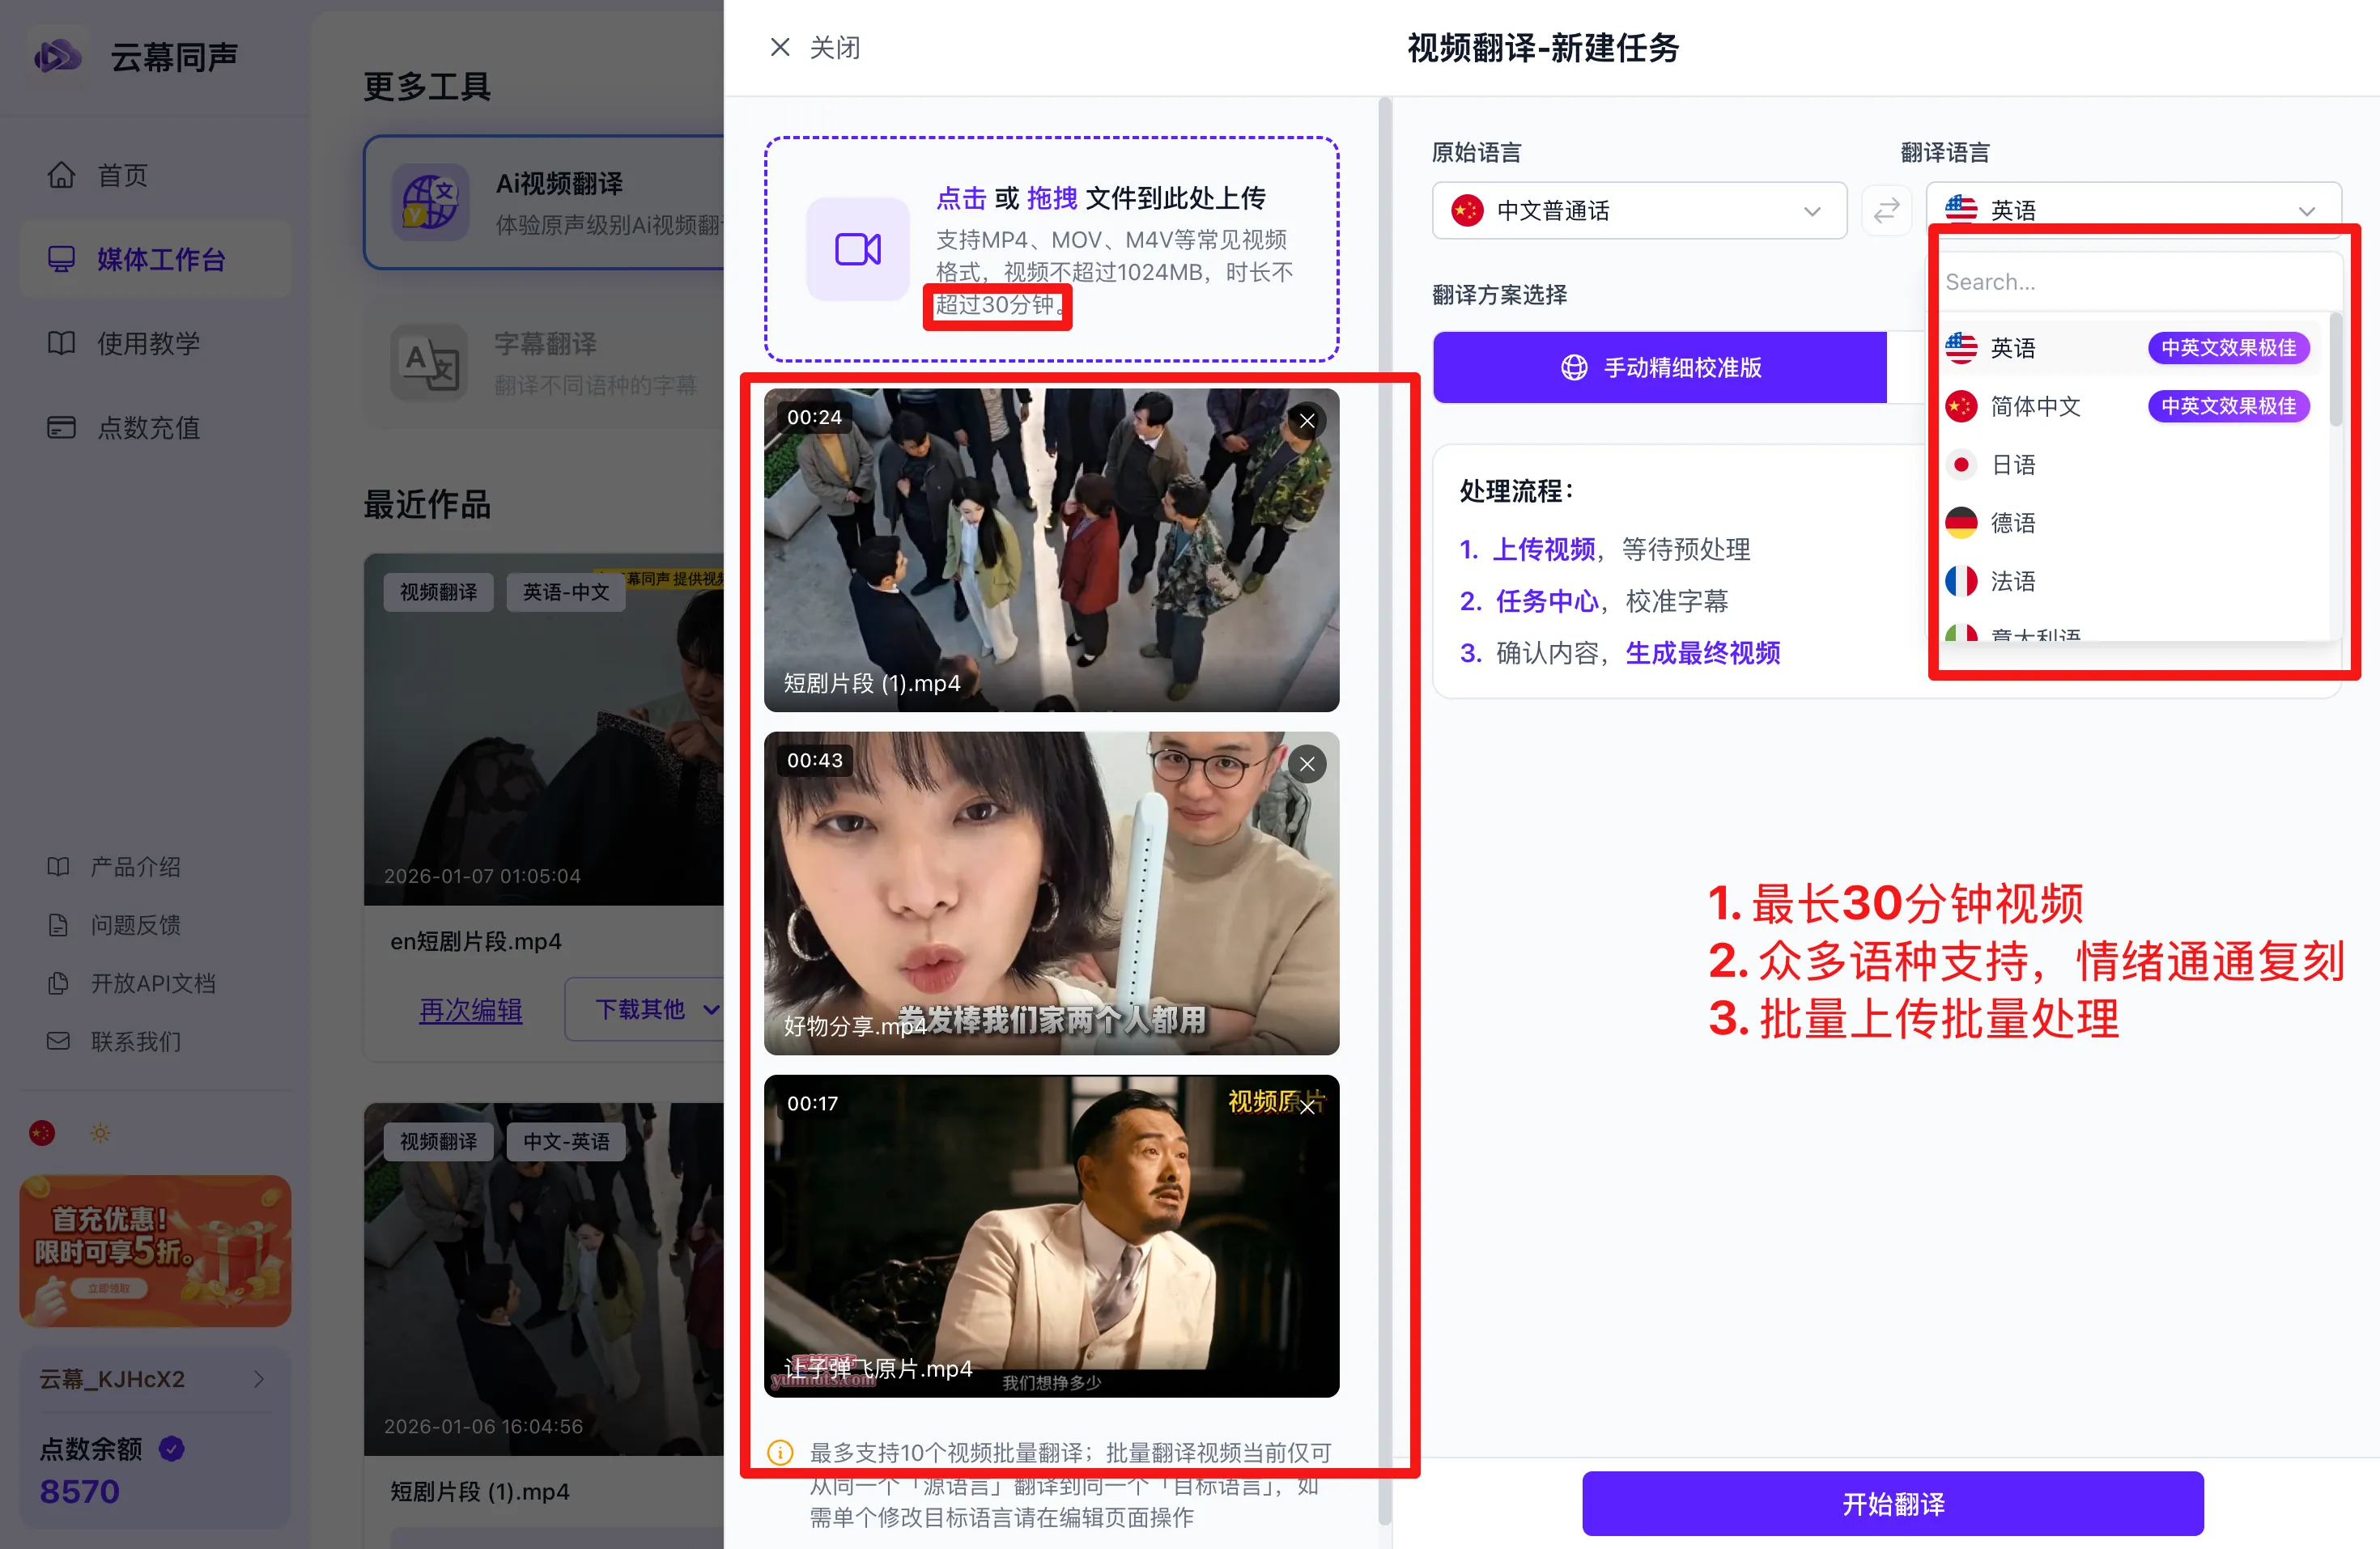Pick 简体中文 in the dropdown list

2035,407
